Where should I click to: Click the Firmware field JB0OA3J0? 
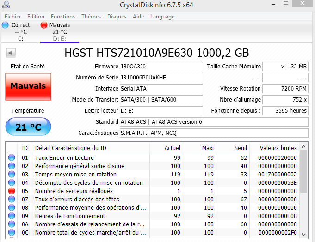pos(161,67)
